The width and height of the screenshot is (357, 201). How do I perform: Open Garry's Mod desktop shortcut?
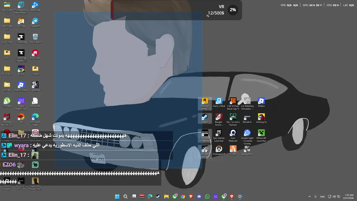click(x=219, y=102)
